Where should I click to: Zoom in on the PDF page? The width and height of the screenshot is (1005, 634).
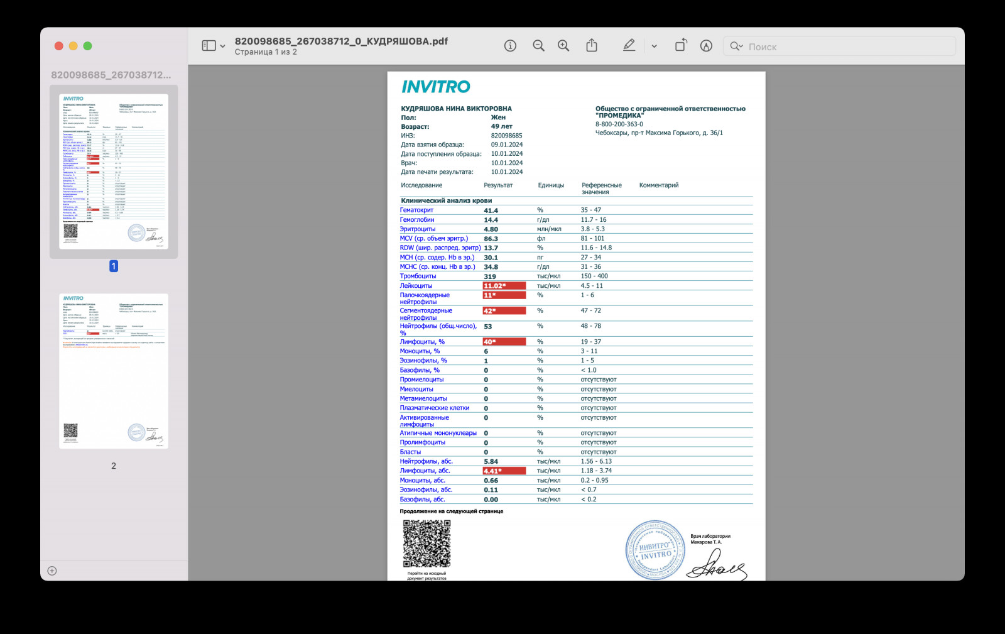563,46
